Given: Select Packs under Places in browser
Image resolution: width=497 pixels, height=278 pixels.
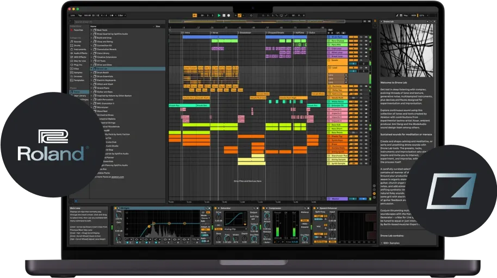Looking at the screenshot, I should pos(76,91).
